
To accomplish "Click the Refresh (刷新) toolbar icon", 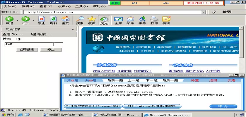I will pos(53,19).
